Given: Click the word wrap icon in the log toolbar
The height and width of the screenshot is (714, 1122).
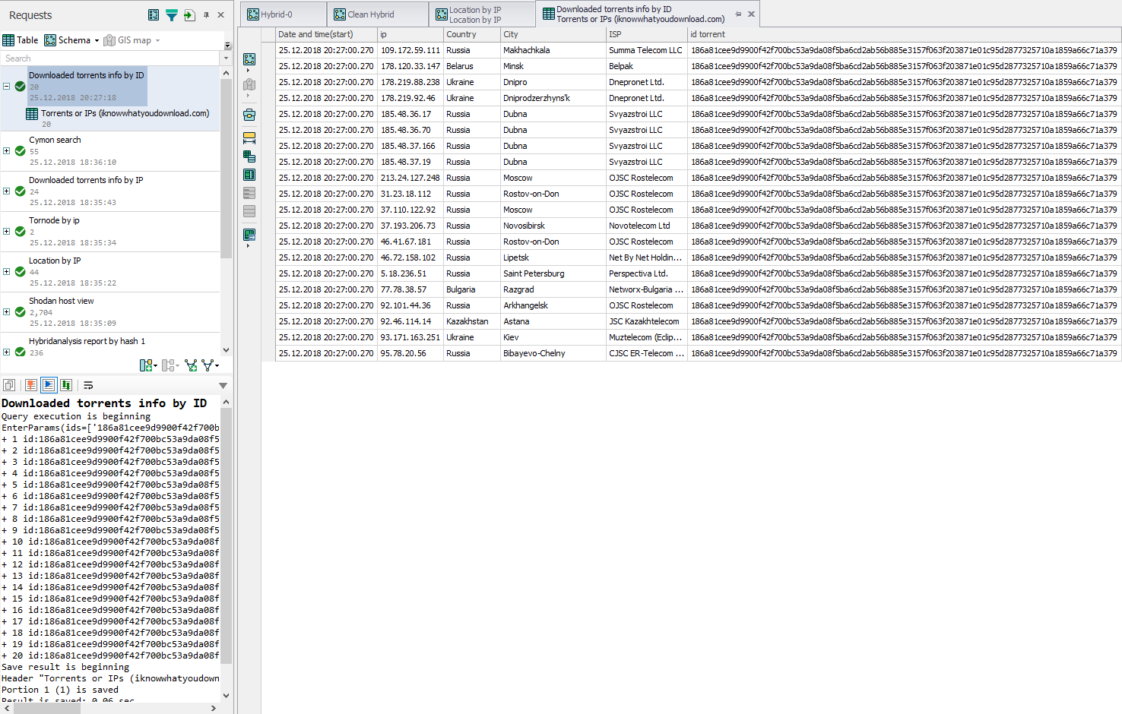Looking at the screenshot, I should (88, 385).
